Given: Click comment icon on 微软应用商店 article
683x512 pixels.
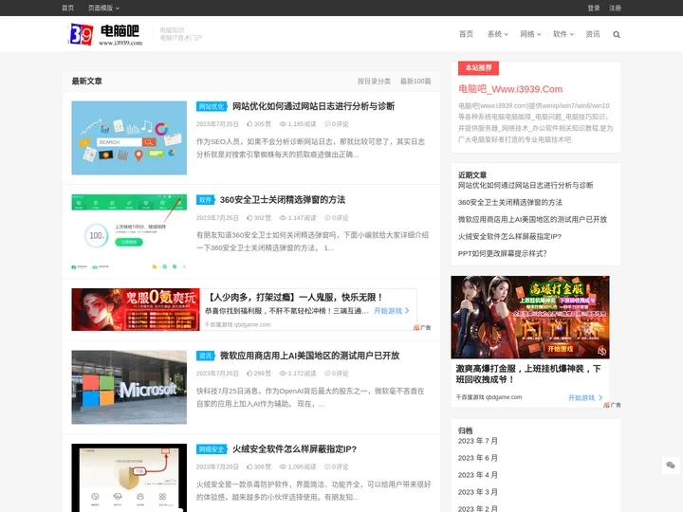Looking at the screenshot, I should point(327,374).
